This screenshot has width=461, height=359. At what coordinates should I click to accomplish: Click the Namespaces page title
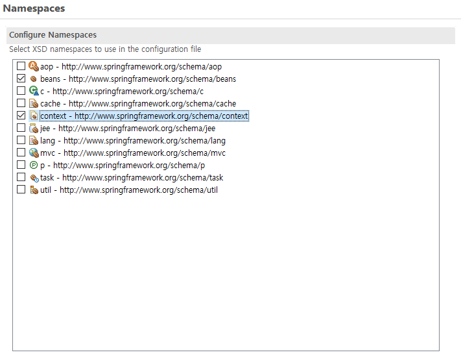[34, 8]
